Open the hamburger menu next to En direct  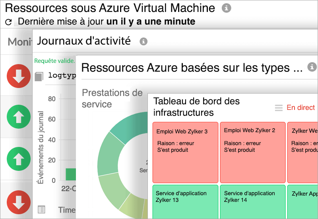pyautogui.click(x=279, y=108)
